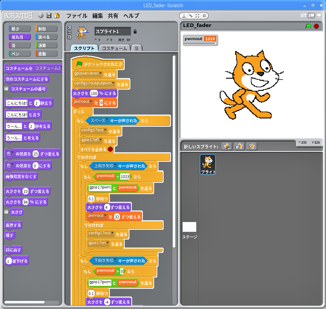This screenshot has height=309, width=326.
Task: Switch to the スクリプト tab
Action: pos(84,48)
